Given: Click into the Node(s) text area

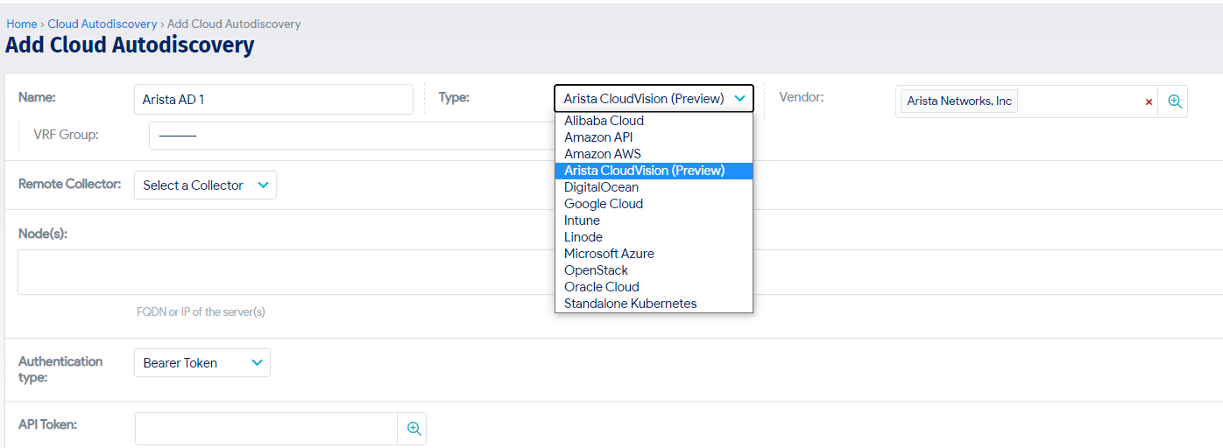Looking at the screenshot, I should (620, 272).
